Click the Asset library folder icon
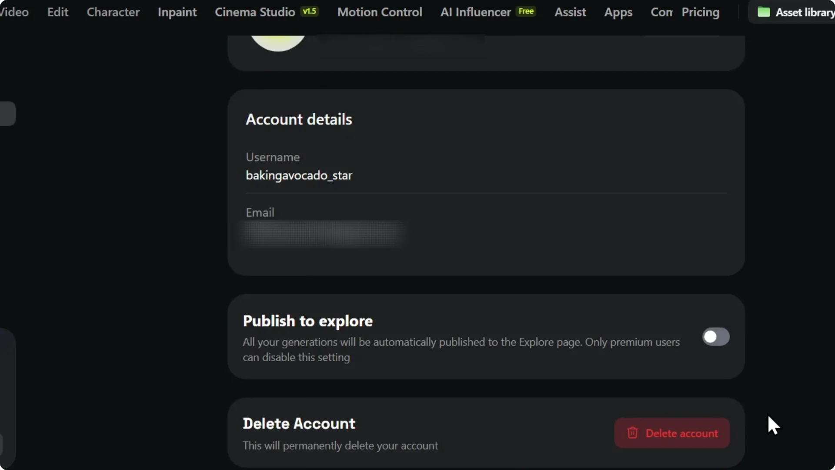 pos(764,12)
